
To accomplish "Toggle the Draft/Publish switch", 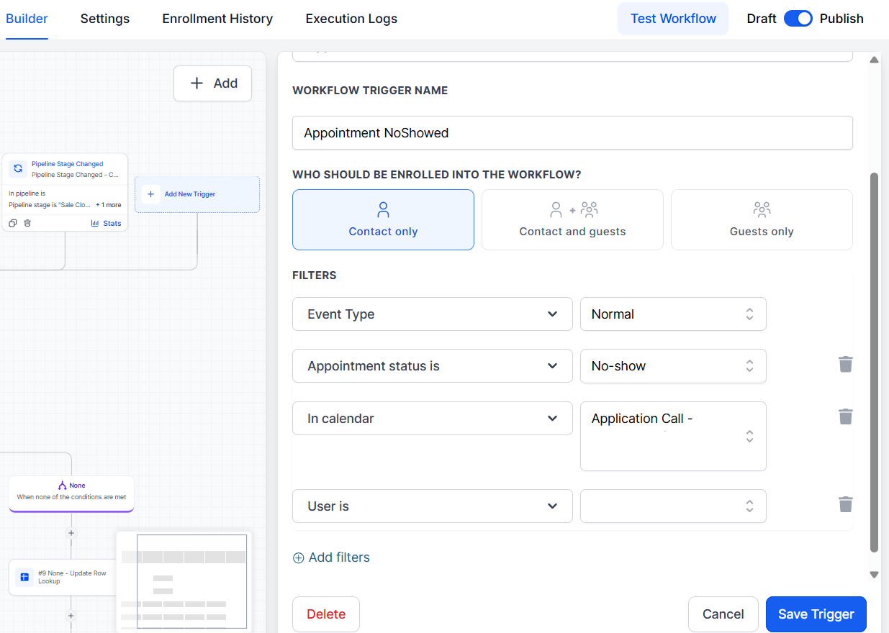I will 798,19.
